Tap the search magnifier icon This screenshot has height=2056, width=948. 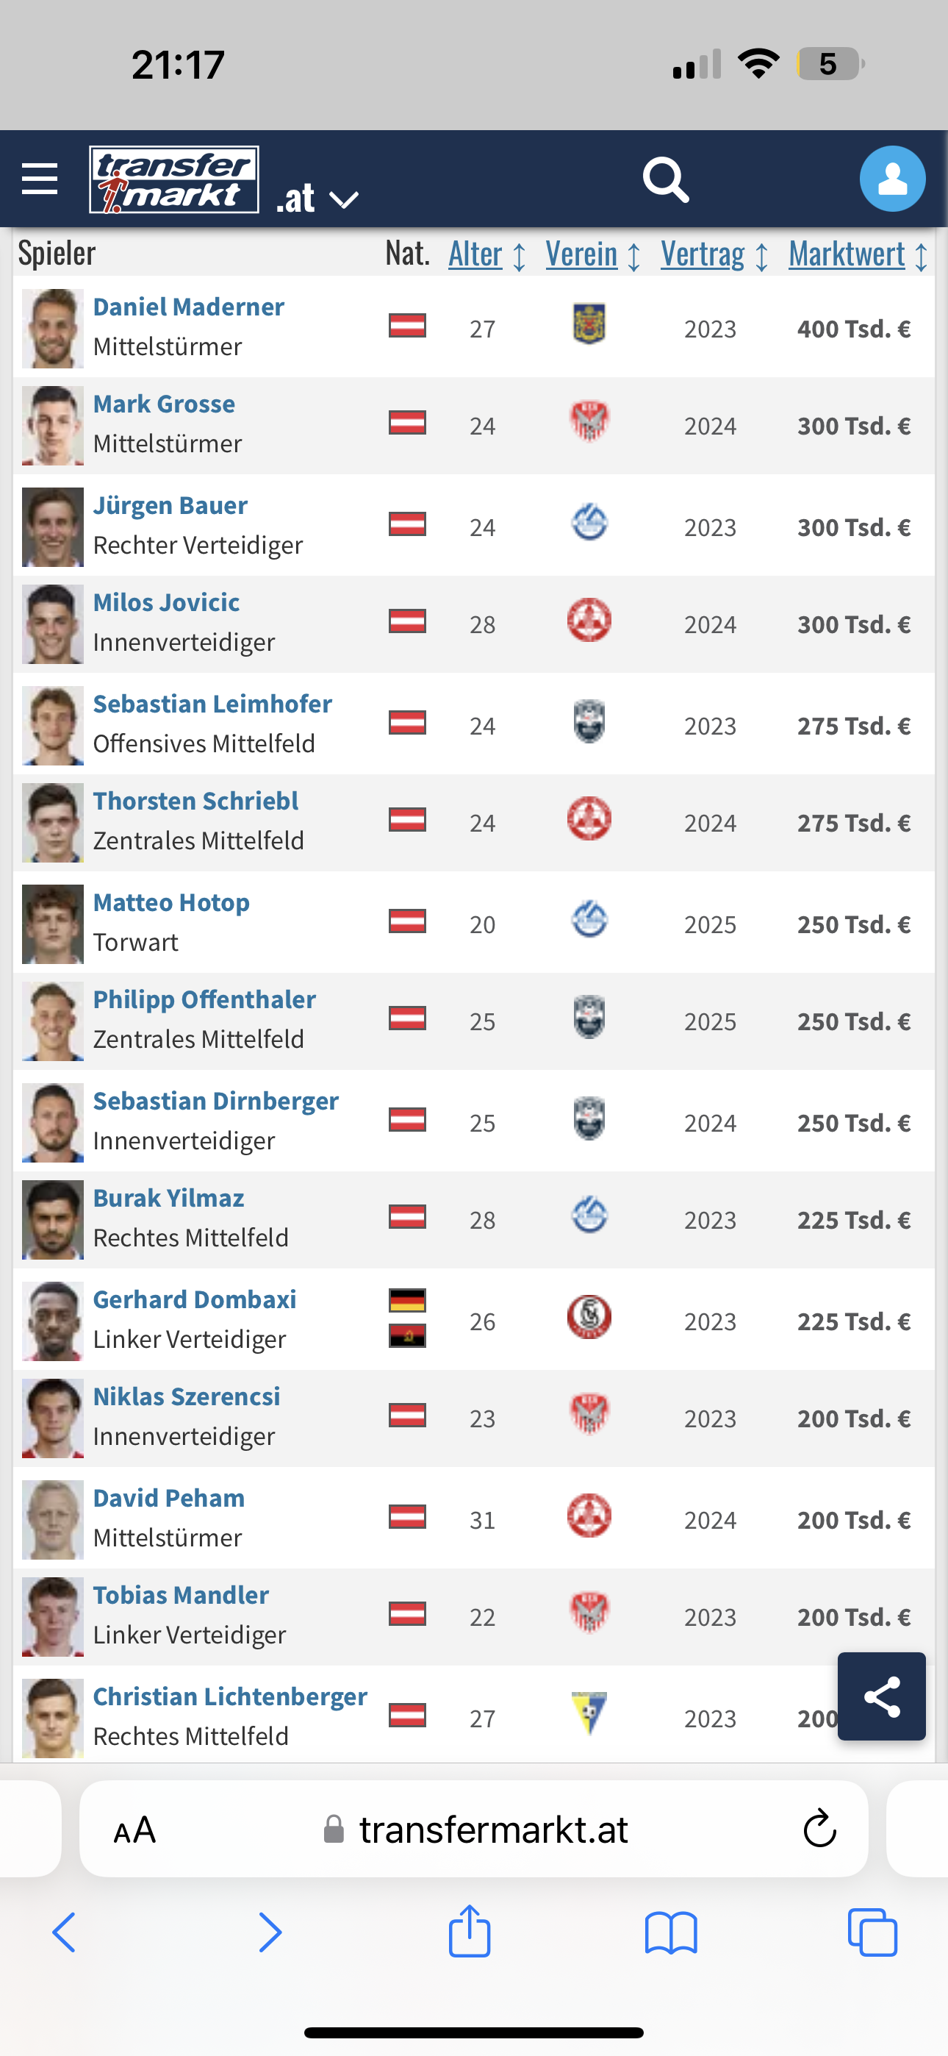(666, 179)
